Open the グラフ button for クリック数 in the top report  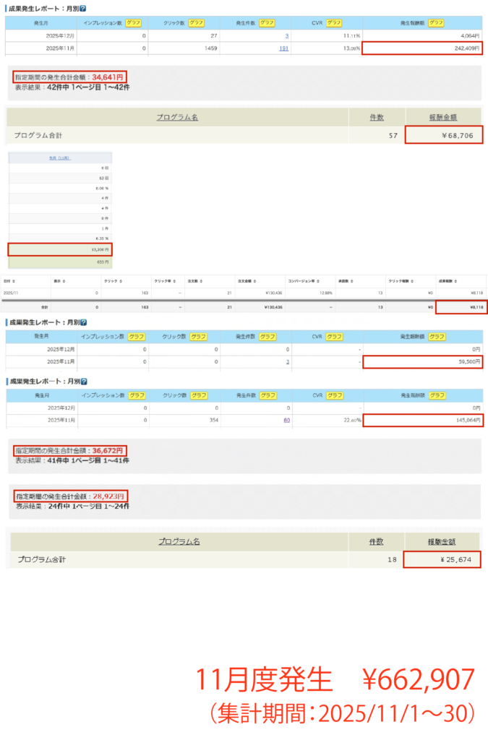[x=197, y=23]
